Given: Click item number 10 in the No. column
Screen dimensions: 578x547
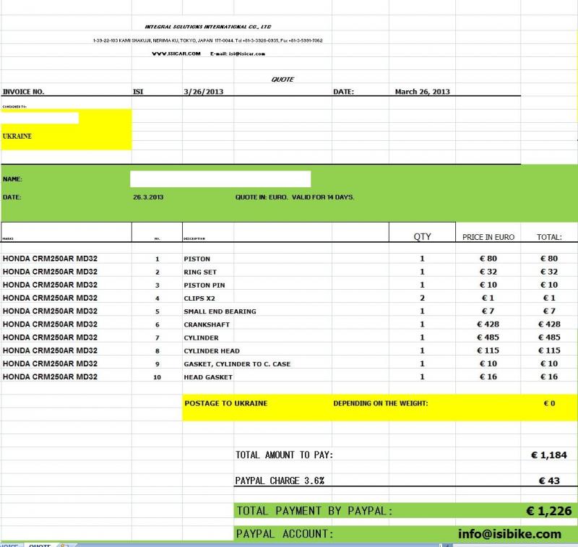Looking at the screenshot, I should click(x=157, y=377).
